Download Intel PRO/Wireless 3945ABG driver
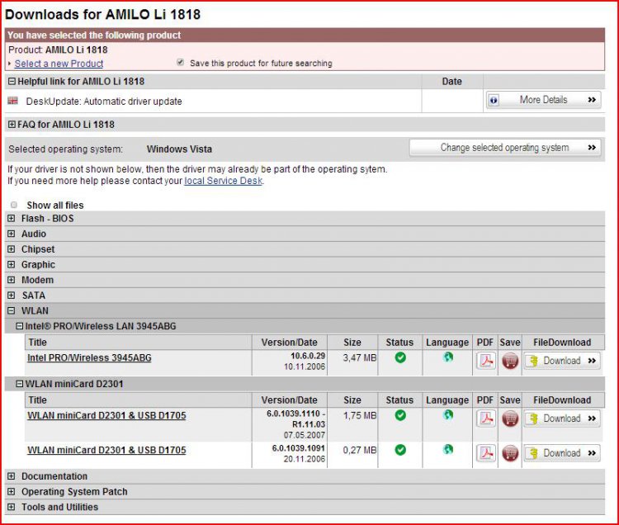The width and height of the screenshot is (619, 525). click(562, 361)
